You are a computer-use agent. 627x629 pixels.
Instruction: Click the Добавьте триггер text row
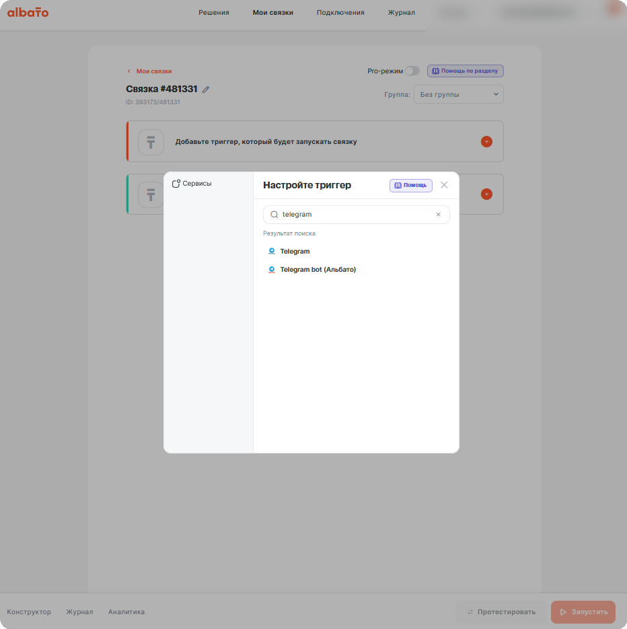315,141
